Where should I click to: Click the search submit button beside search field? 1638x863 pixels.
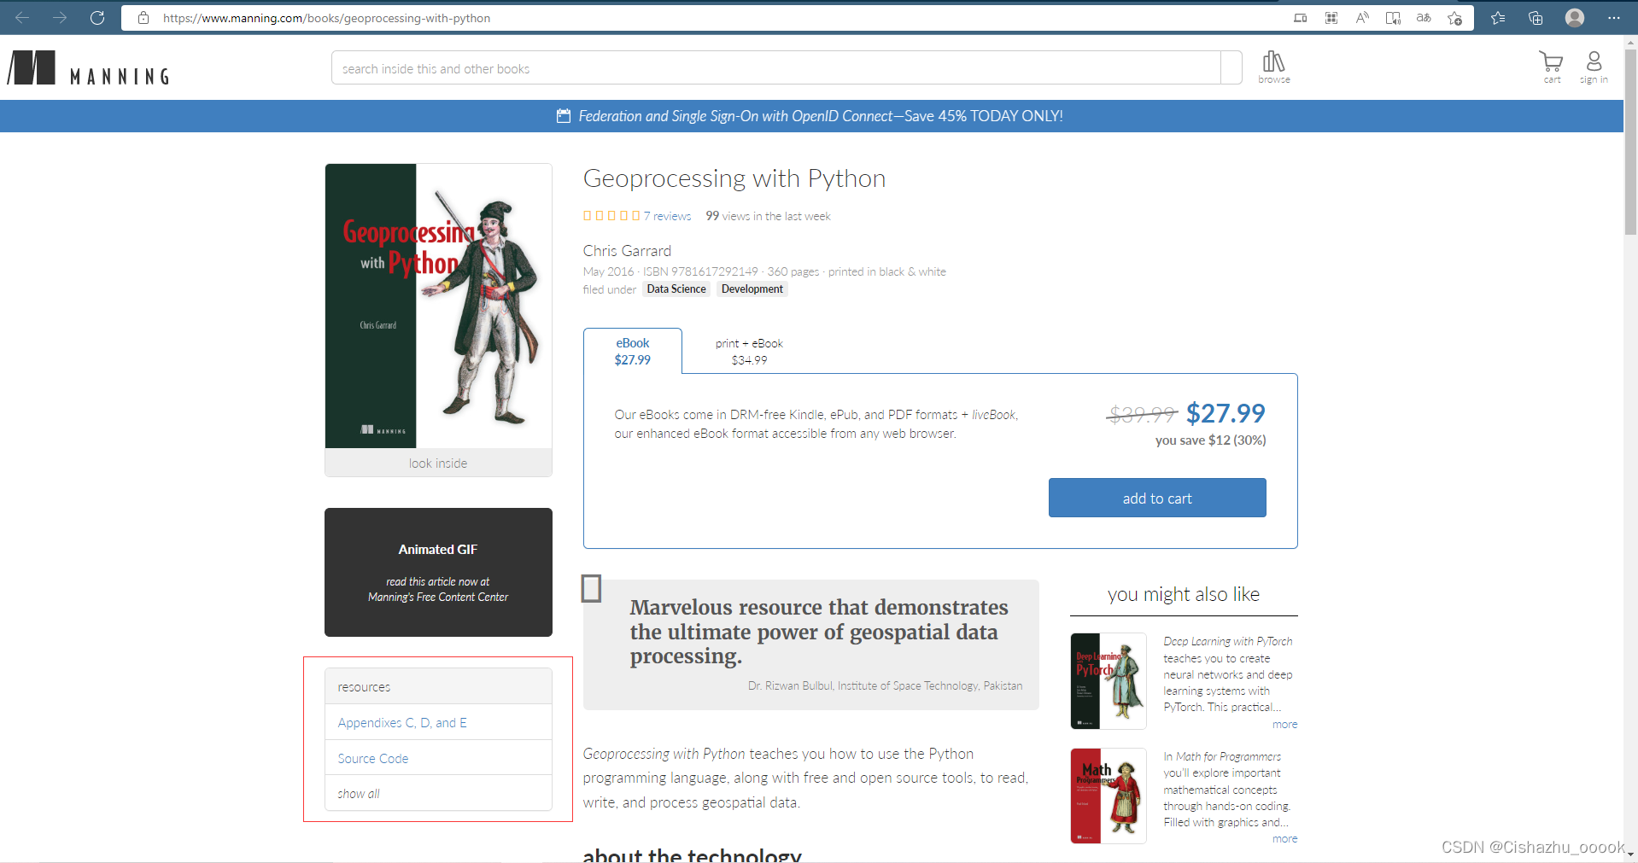click(x=1231, y=67)
